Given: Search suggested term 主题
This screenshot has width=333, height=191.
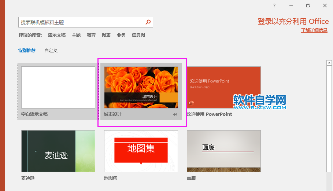Looking at the screenshot, I should click(x=76, y=35).
